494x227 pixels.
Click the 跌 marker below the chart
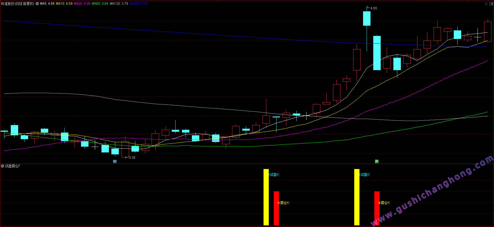(x=377, y=162)
